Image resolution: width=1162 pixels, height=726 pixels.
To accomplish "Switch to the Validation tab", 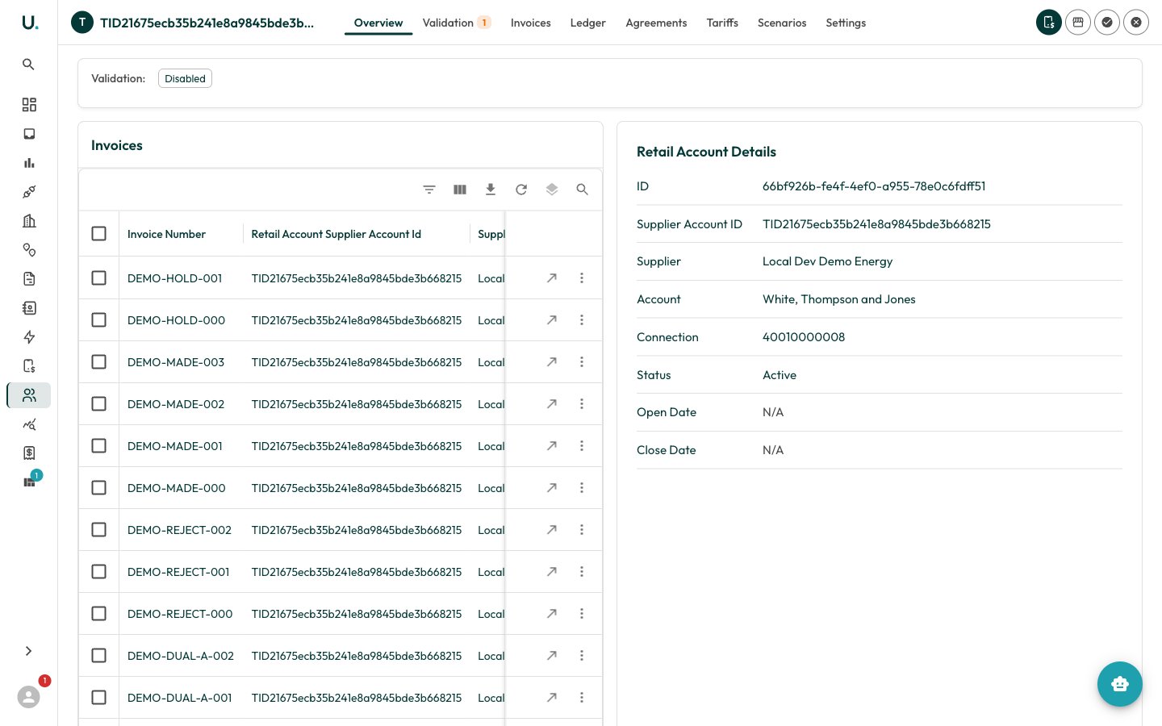I will click(x=456, y=23).
